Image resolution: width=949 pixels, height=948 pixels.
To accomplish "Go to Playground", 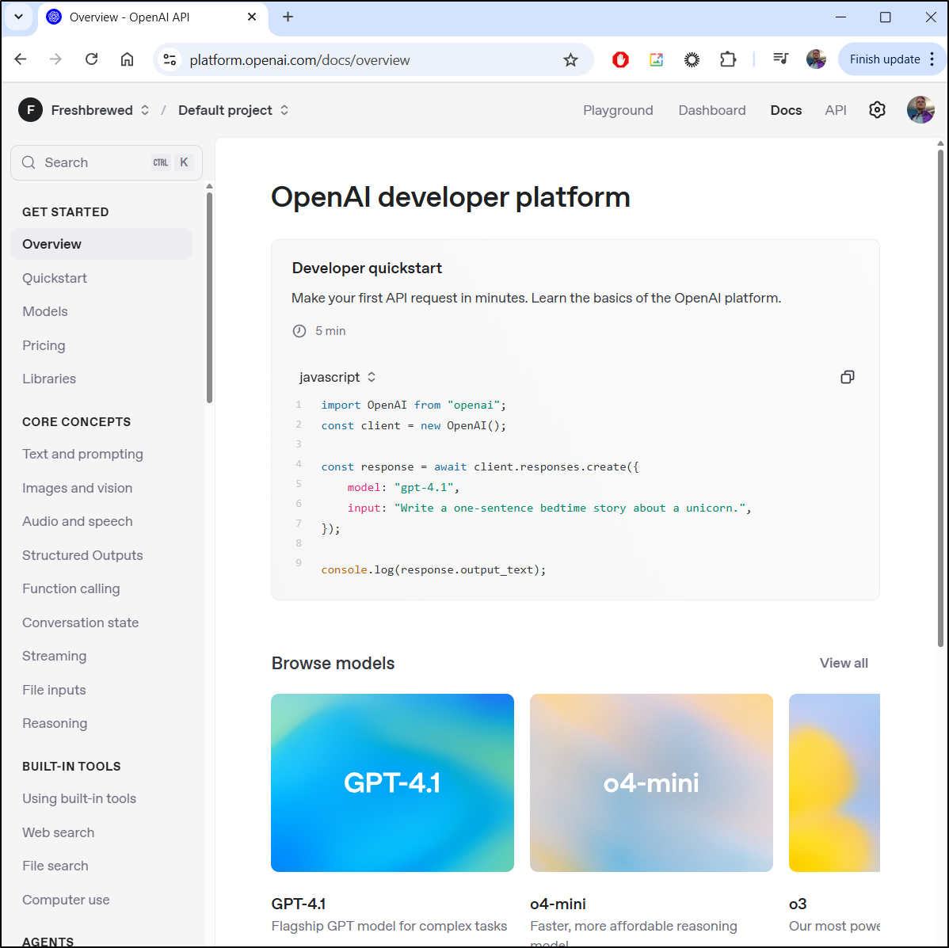I will pyautogui.click(x=618, y=110).
